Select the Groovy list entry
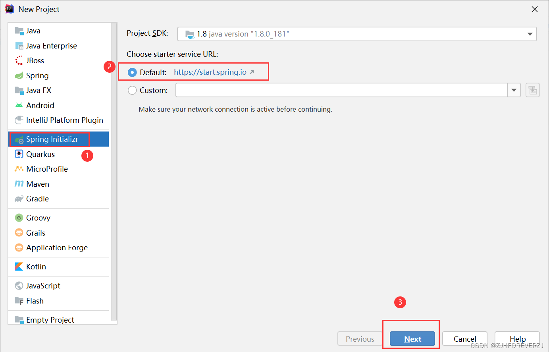This screenshot has height=352, width=549. pos(58,218)
